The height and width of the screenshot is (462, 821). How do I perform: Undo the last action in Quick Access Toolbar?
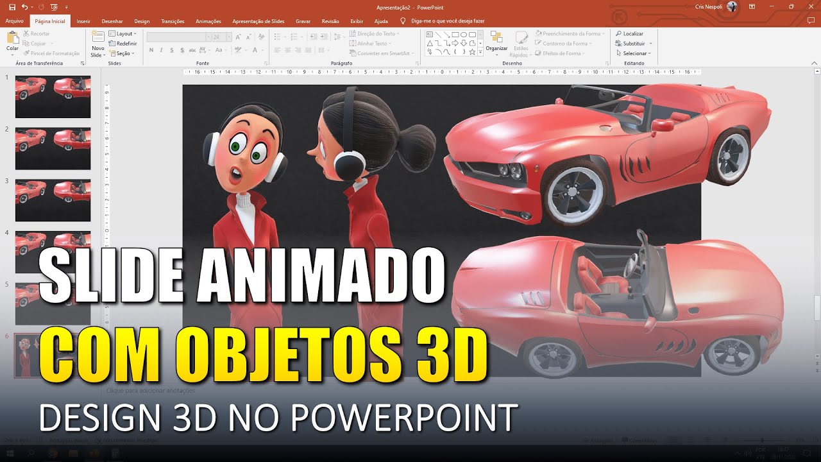(24, 6)
